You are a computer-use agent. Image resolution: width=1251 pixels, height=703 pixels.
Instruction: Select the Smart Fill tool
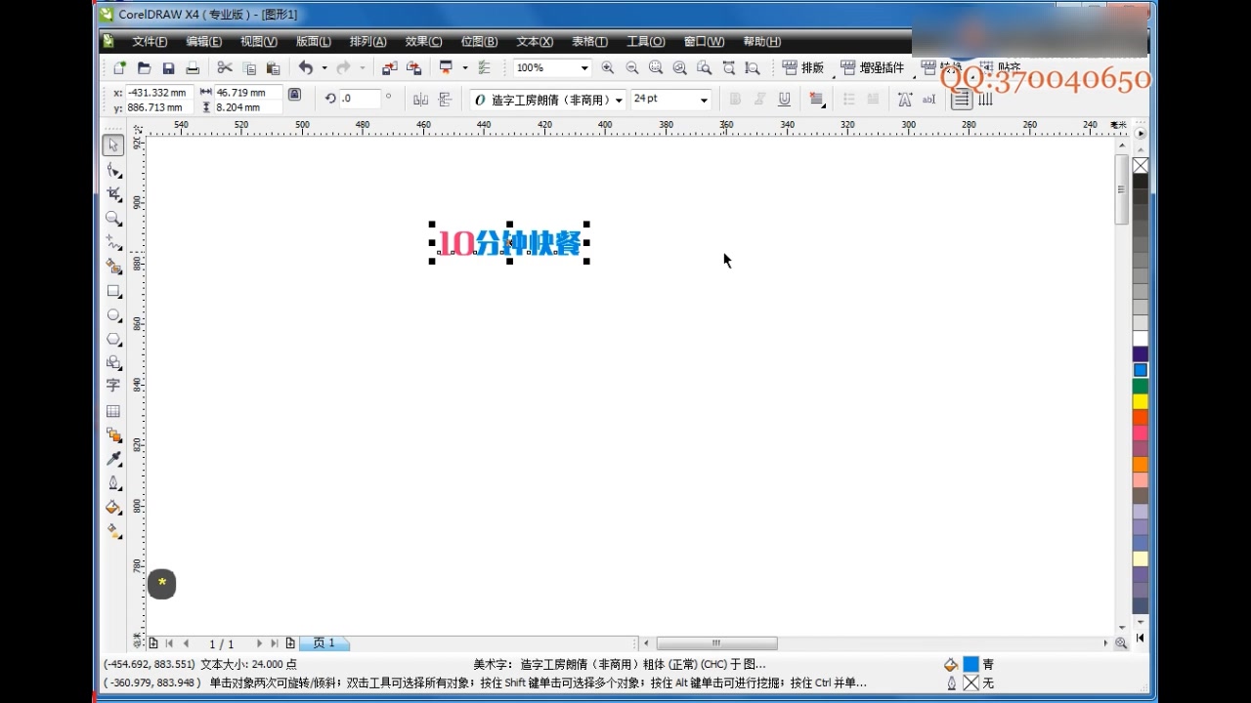click(x=113, y=267)
